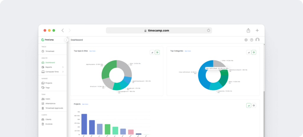Click the 'Top Categories' heading
The image size is (303, 137).
177,51
